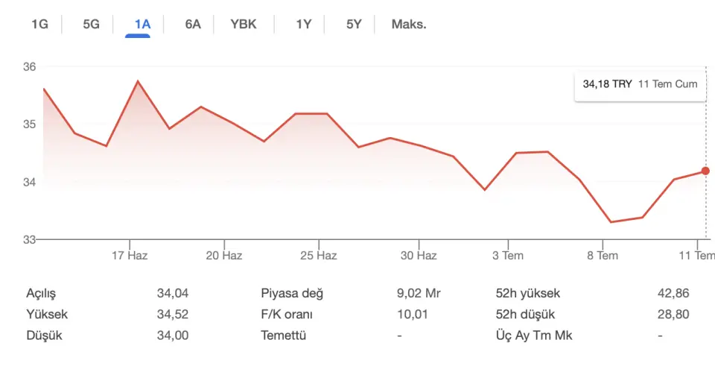Open the 6A six-month tab
715x366 pixels.
point(193,24)
